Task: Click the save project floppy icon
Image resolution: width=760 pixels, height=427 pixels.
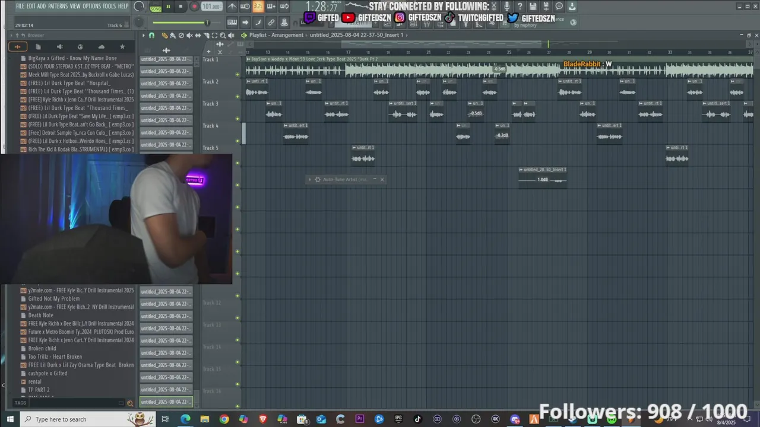Action: click(x=533, y=7)
